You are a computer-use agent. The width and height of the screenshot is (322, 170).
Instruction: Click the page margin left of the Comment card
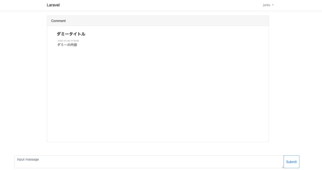[23, 80]
